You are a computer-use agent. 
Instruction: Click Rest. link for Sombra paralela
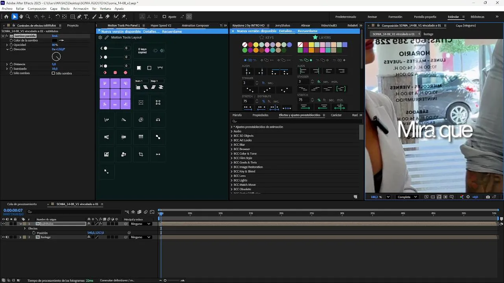[x=55, y=36]
